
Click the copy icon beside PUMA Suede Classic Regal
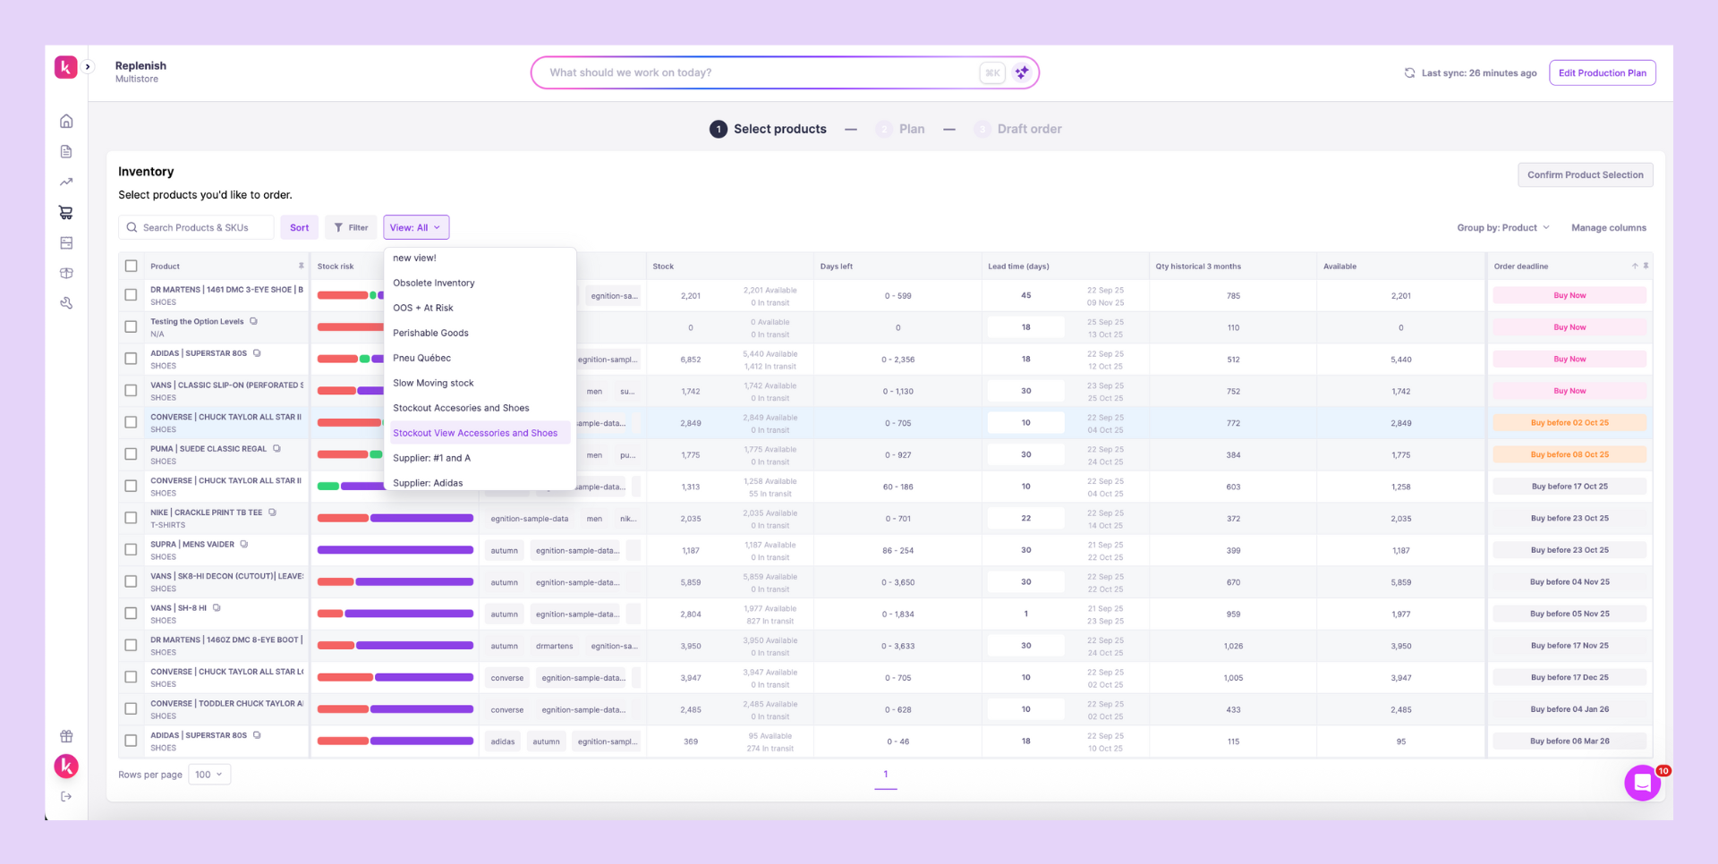coord(276,449)
